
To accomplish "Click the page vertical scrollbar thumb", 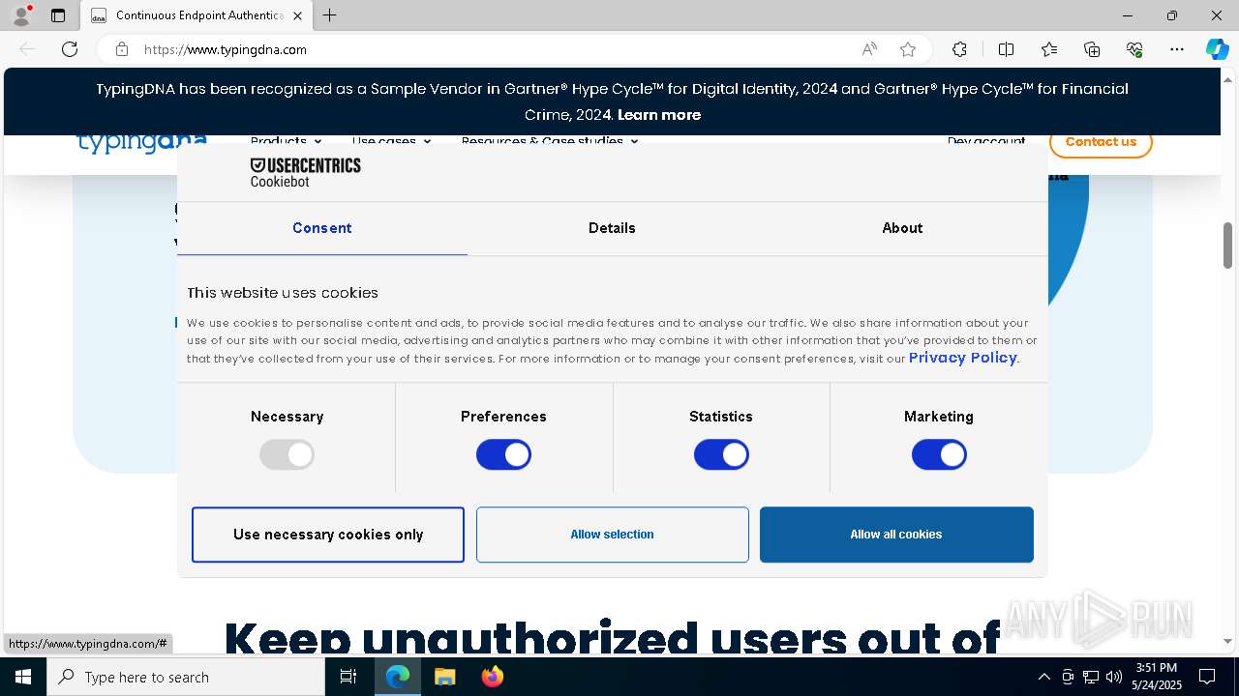I will pos(1228,246).
